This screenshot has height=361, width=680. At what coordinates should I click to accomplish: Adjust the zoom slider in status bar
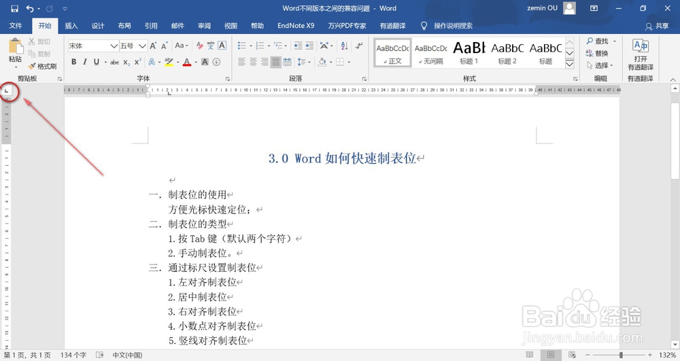point(621,355)
